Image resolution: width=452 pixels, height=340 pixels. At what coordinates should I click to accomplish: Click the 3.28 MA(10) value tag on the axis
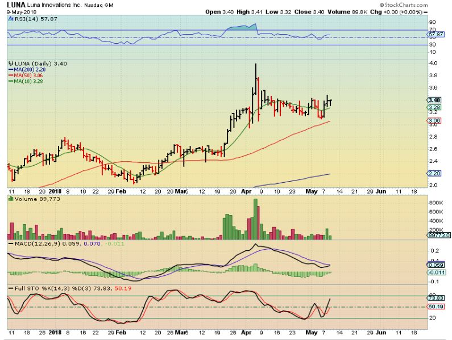434,107
